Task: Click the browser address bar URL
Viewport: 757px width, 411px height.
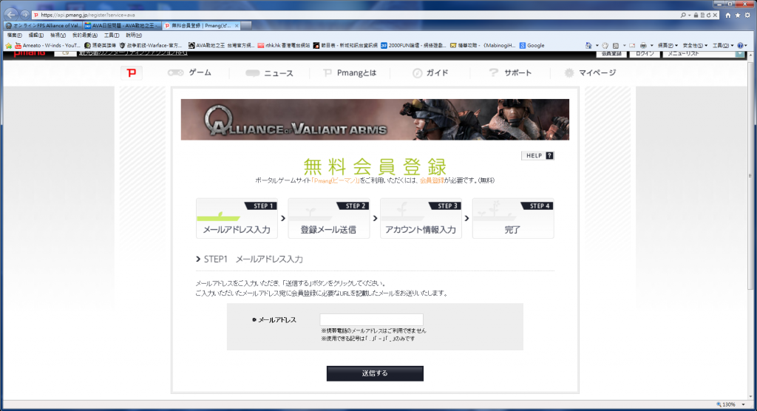Action: pos(88,15)
